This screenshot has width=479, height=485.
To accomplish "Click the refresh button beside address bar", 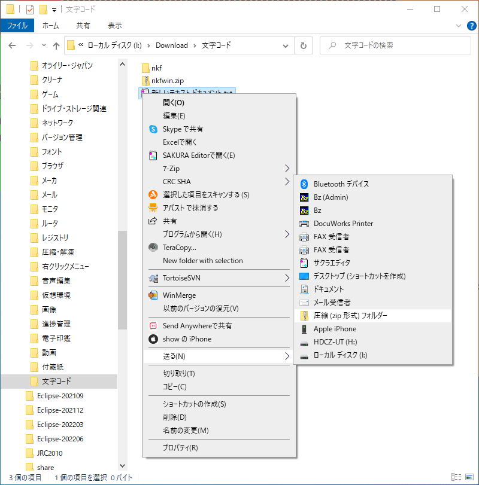I will [x=304, y=46].
